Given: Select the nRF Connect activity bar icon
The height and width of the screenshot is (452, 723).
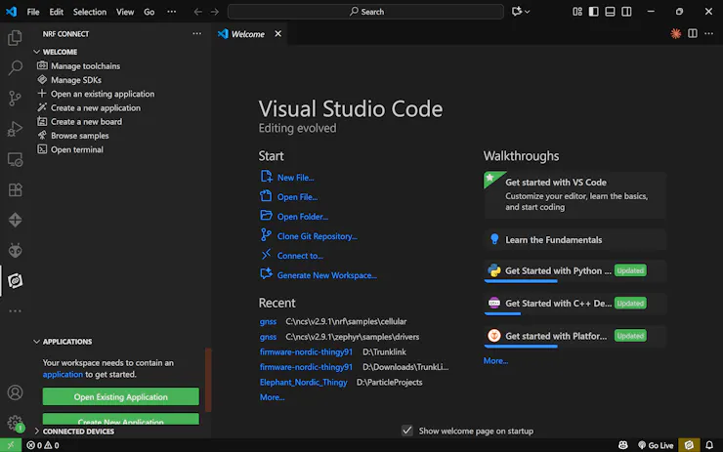Looking at the screenshot, I should 15,280.
